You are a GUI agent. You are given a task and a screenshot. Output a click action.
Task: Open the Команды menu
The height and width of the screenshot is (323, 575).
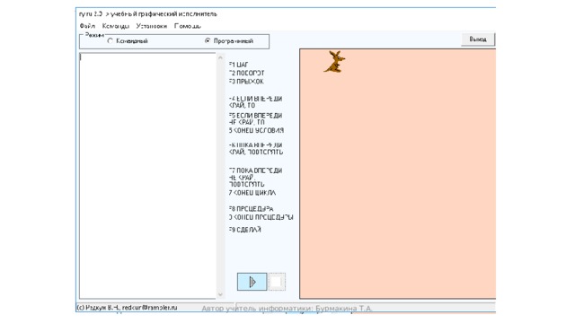pos(116,26)
